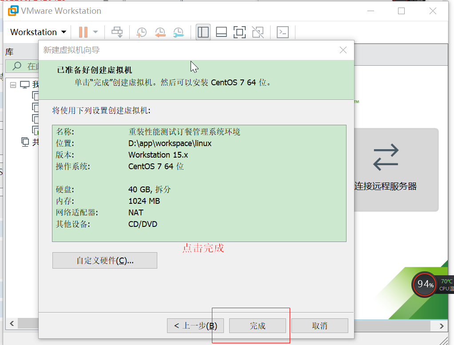454x345 pixels.
Task: Open the console view terminal icon
Action: tap(283, 32)
